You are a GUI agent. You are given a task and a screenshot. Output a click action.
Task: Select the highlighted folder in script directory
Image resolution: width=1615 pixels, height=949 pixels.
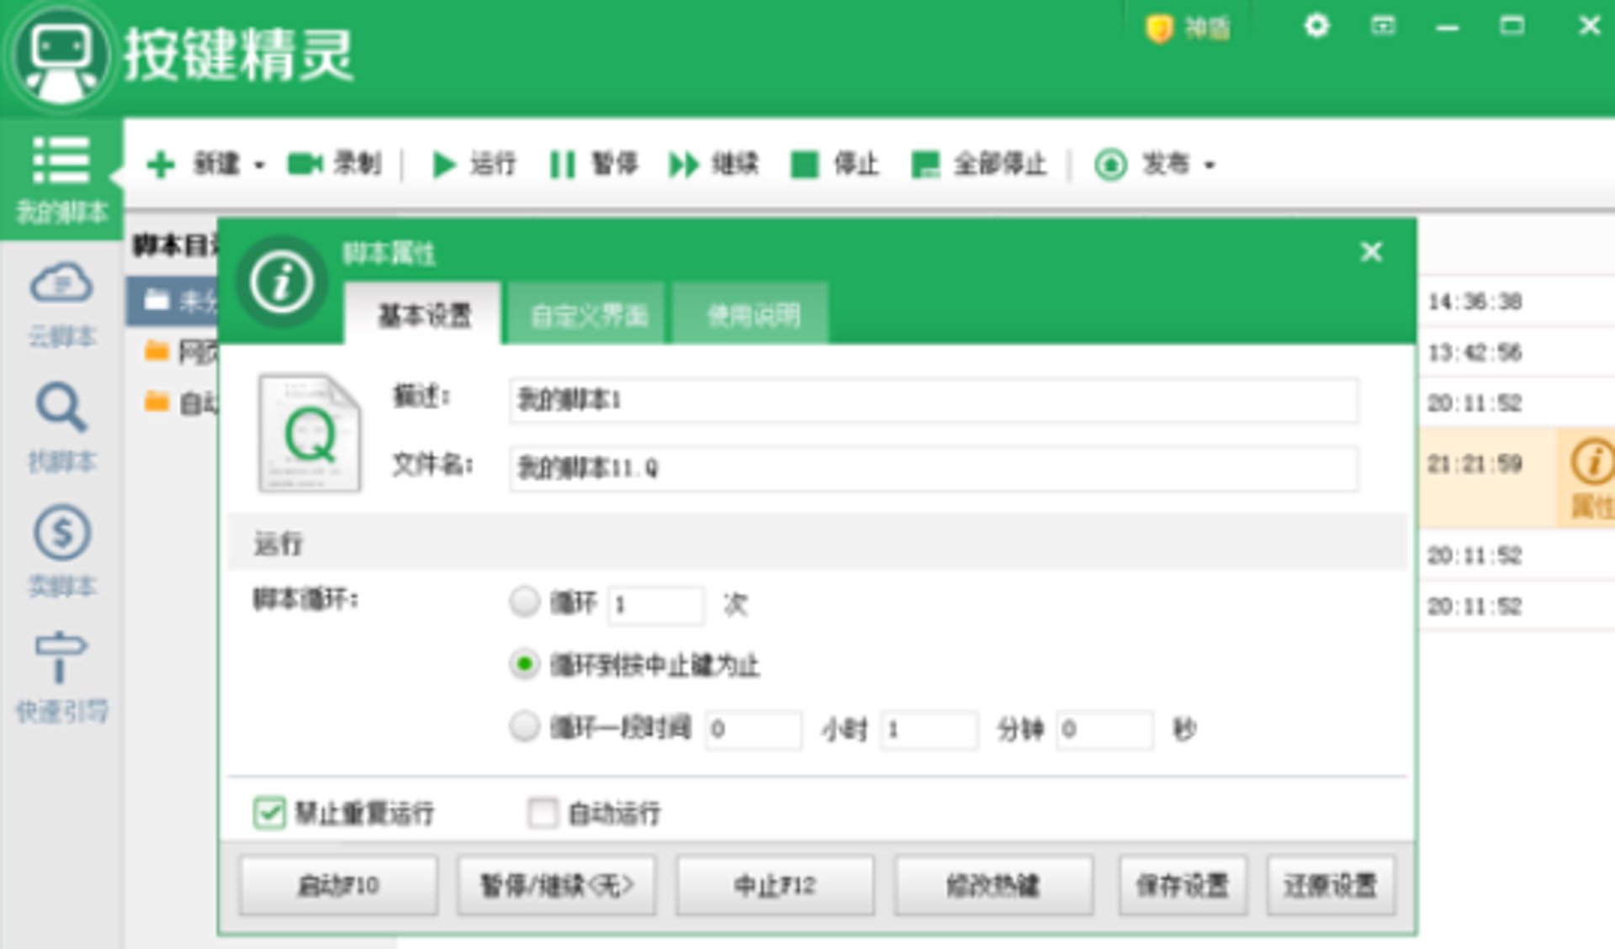click(x=172, y=301)
